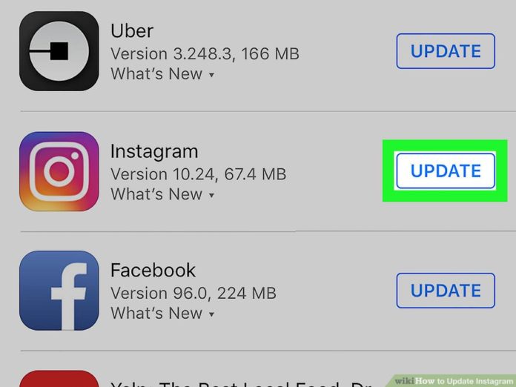Tap the Uber app icon

[59, 51]
